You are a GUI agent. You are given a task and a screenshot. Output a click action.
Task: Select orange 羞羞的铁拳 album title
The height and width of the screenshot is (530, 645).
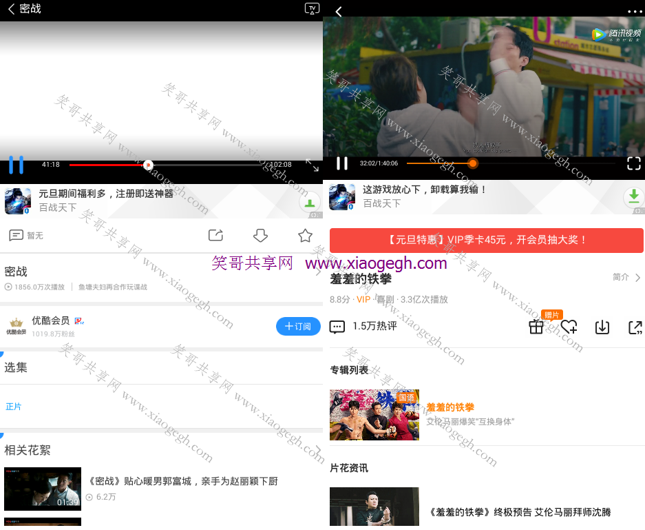click(x=450, y=407)
